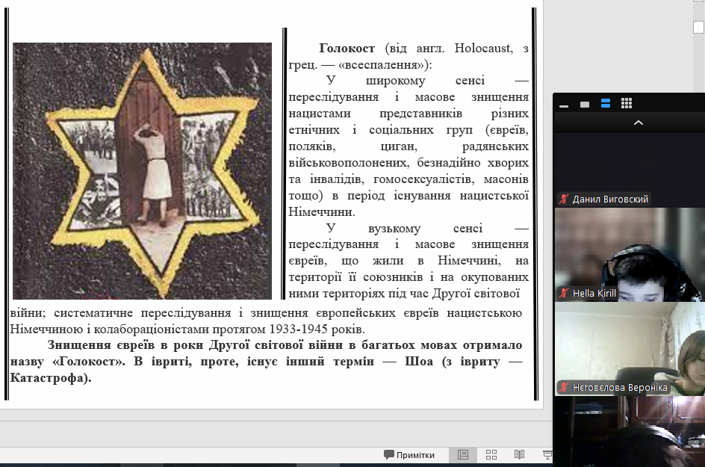Minimize the Zoom video panel to a bar

click(x=564, y=106)
